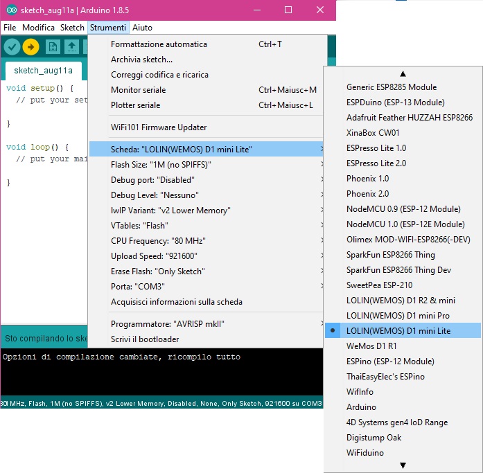This screenshot has height=473, width=483.
Task: Select 4D Systems gen4 IoD Range board
Action: pos(403,422)
